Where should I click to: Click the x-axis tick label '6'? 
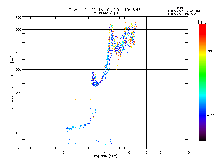(129, 152)
